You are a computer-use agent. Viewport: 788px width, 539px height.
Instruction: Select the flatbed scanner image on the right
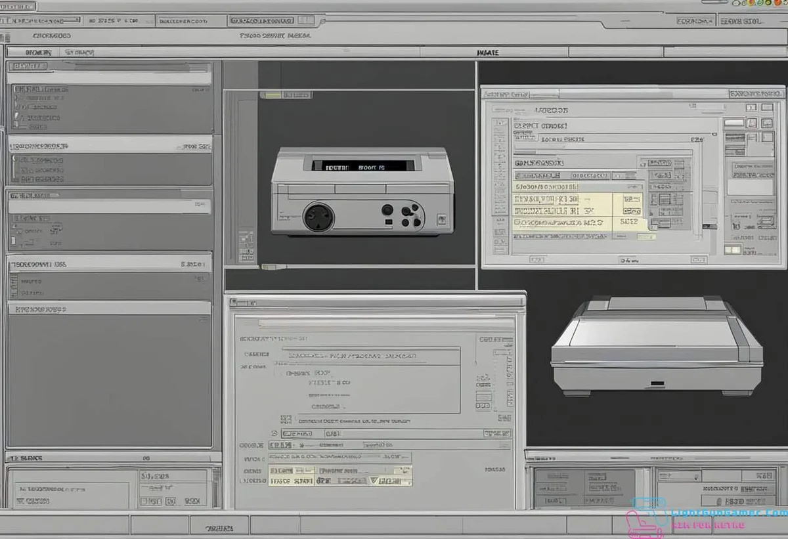pyautogui.click(x=657, y=345)
